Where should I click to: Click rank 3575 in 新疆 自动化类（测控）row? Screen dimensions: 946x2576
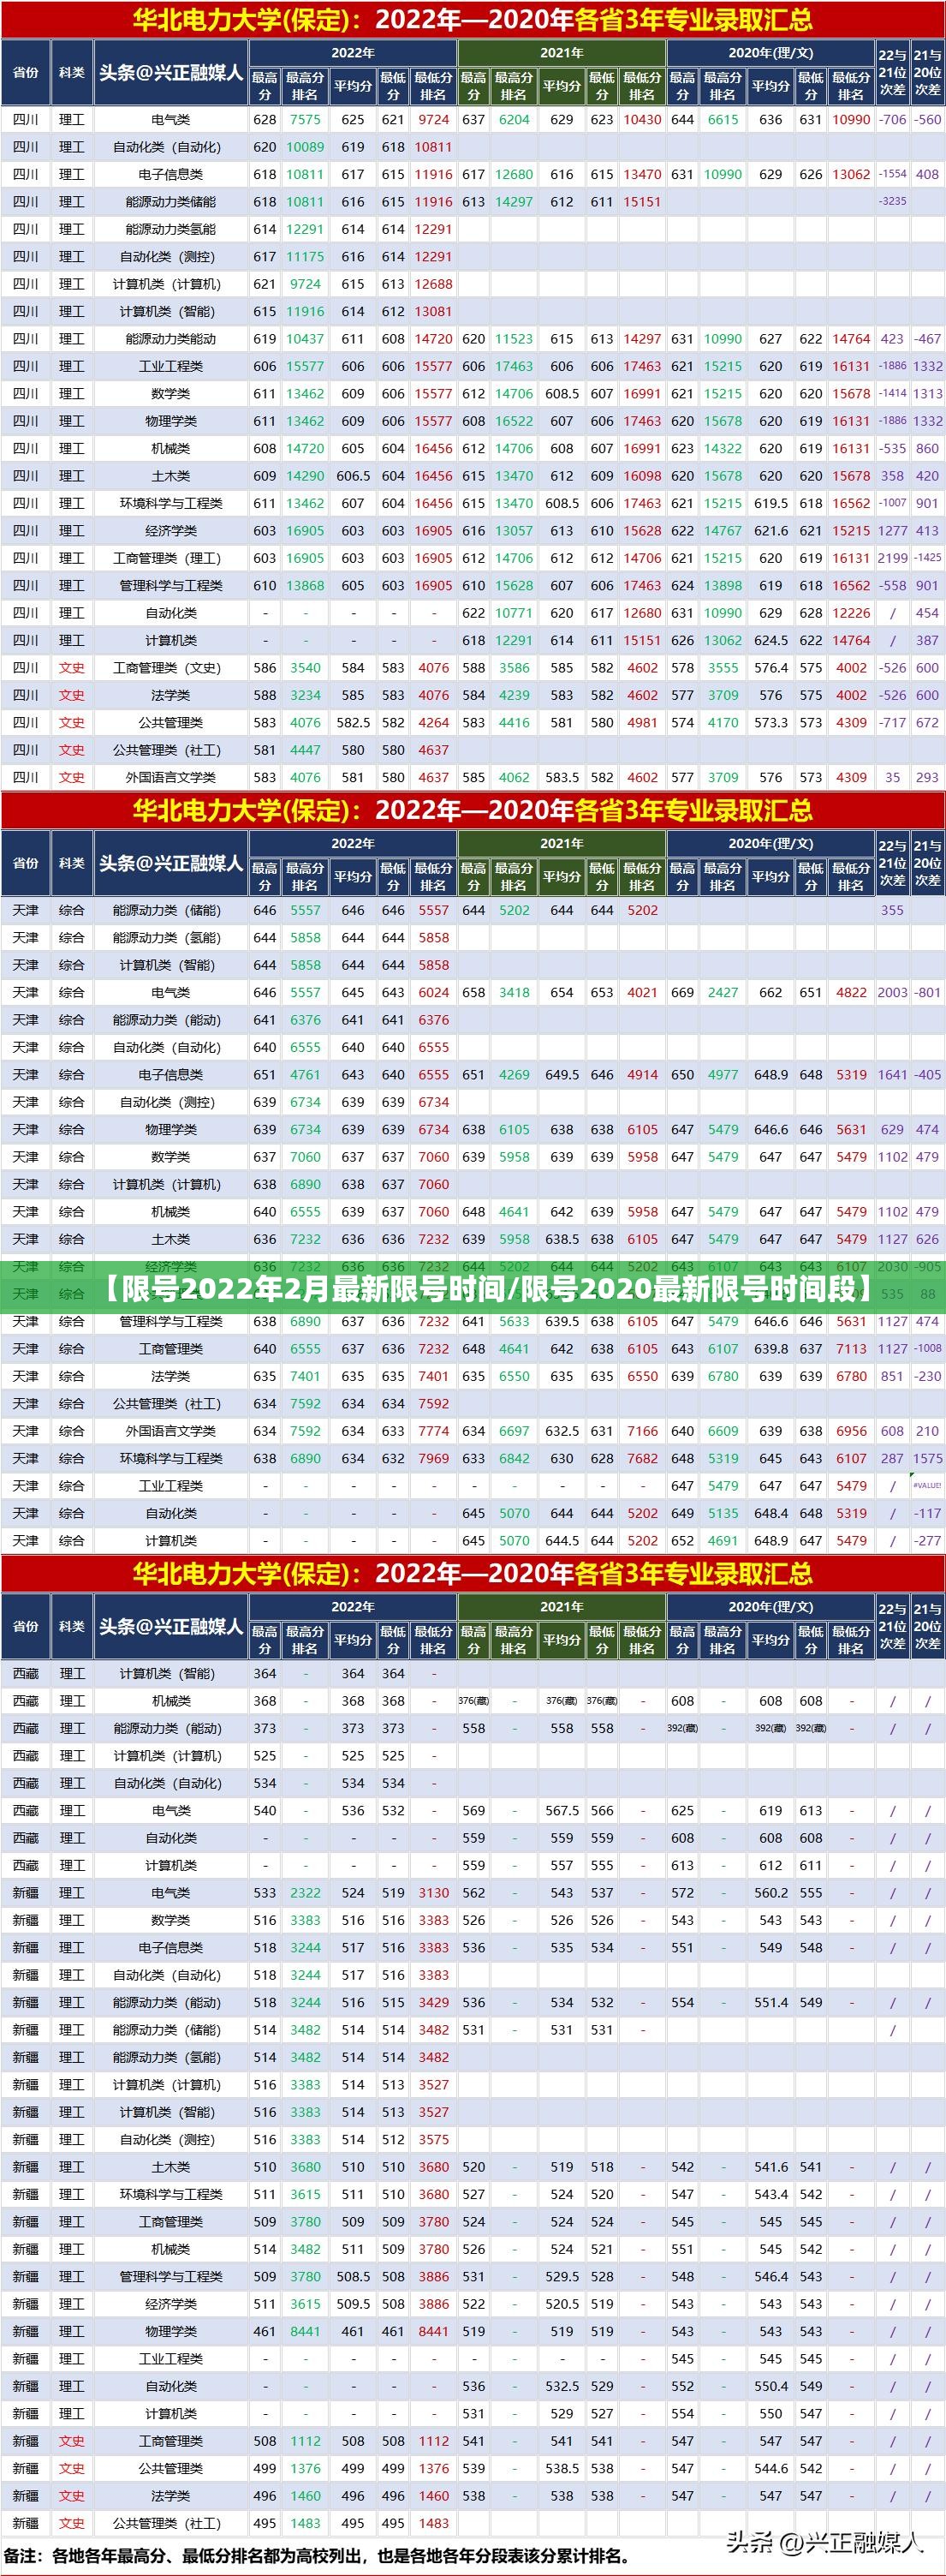pyautogui.click(x=432, y=2140)
